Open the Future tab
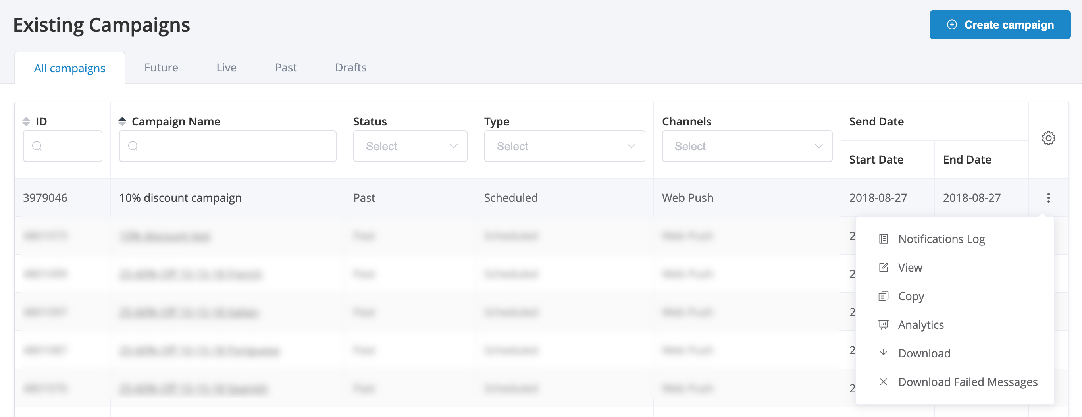The image size is (1082, 417). (x=161, y=67)
